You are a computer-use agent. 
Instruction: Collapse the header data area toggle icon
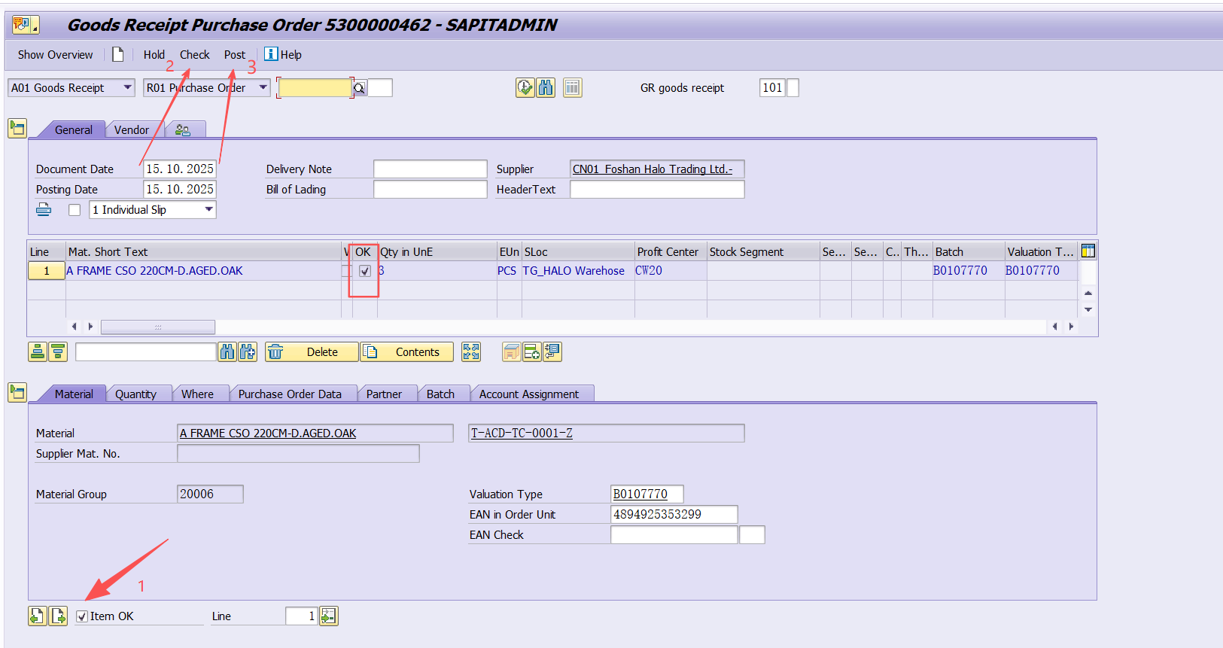17,128
